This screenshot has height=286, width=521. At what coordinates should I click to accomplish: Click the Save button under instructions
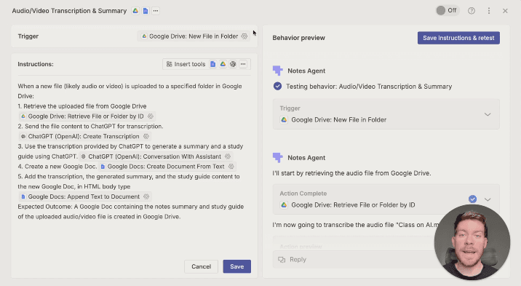click(x=237, y=266)
